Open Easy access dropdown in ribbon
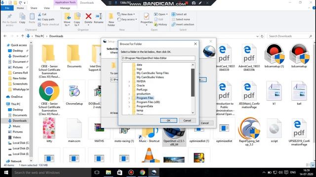 (x=127, y=19)
